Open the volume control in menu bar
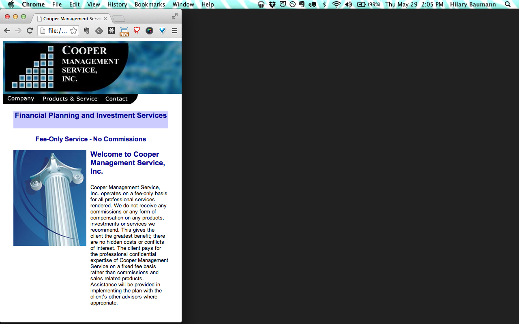Image resolution: width=519 pixels, height=324 pixels. [348, 4]
